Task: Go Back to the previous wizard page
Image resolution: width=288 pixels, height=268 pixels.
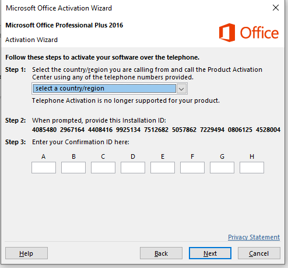Action: coord(161,253)
